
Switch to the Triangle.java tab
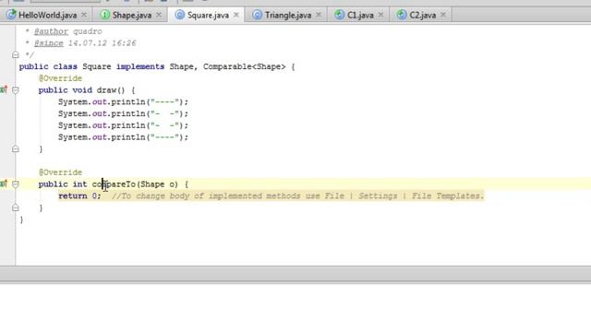[287, 15]
